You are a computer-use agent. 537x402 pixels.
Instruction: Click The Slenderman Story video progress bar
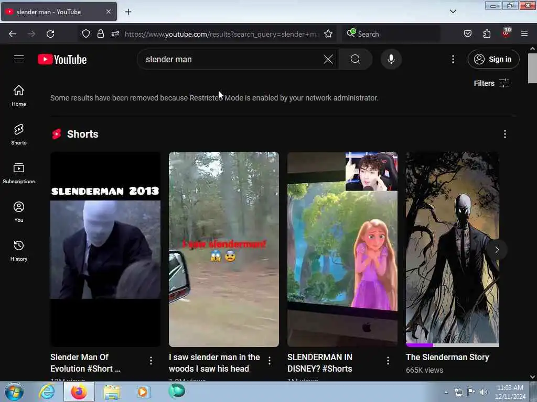452,345
